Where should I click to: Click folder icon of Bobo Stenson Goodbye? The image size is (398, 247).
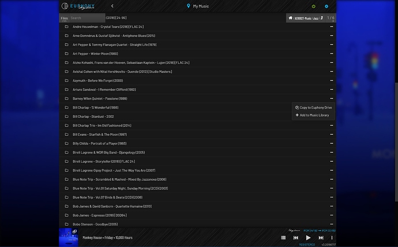tap(66, 224)
